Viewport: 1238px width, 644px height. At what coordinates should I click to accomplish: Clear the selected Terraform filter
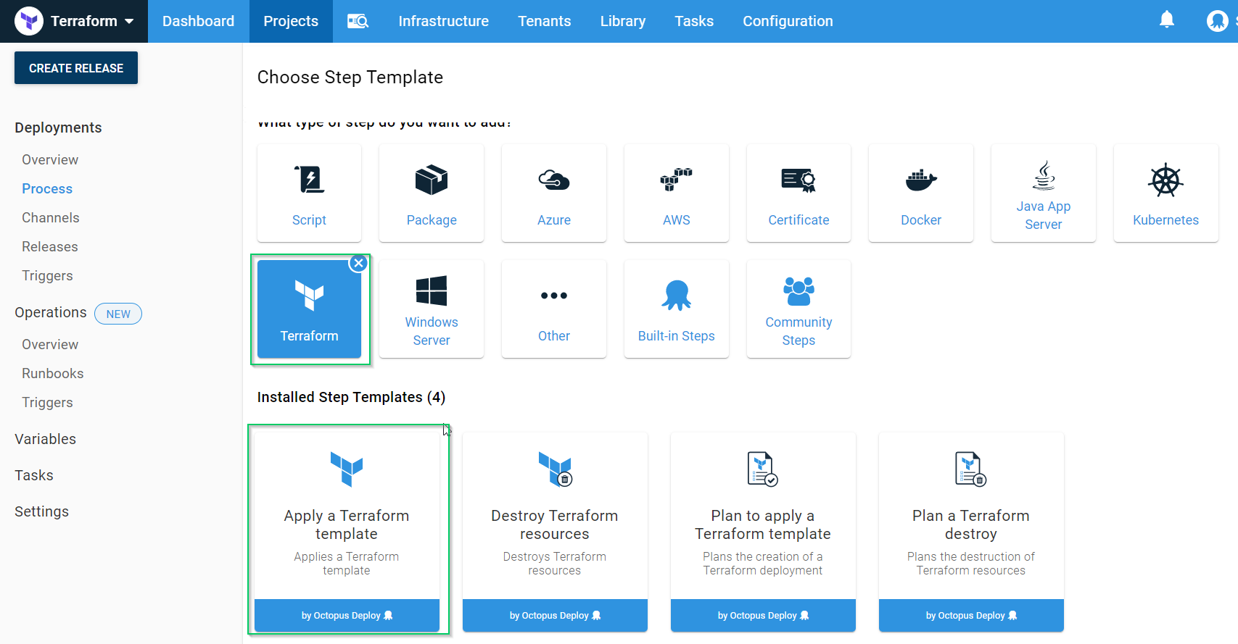click(358, 263)
